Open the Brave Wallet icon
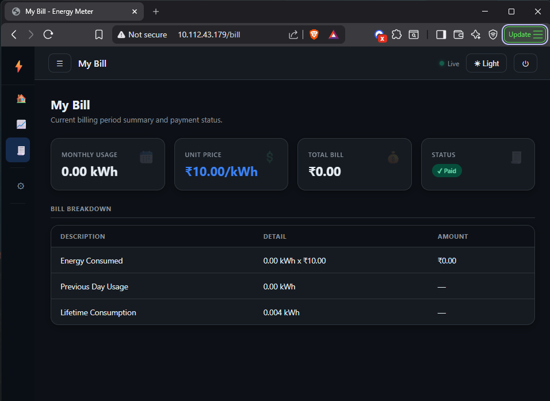This screenshot has height=401, width=550. coord(459,35)
